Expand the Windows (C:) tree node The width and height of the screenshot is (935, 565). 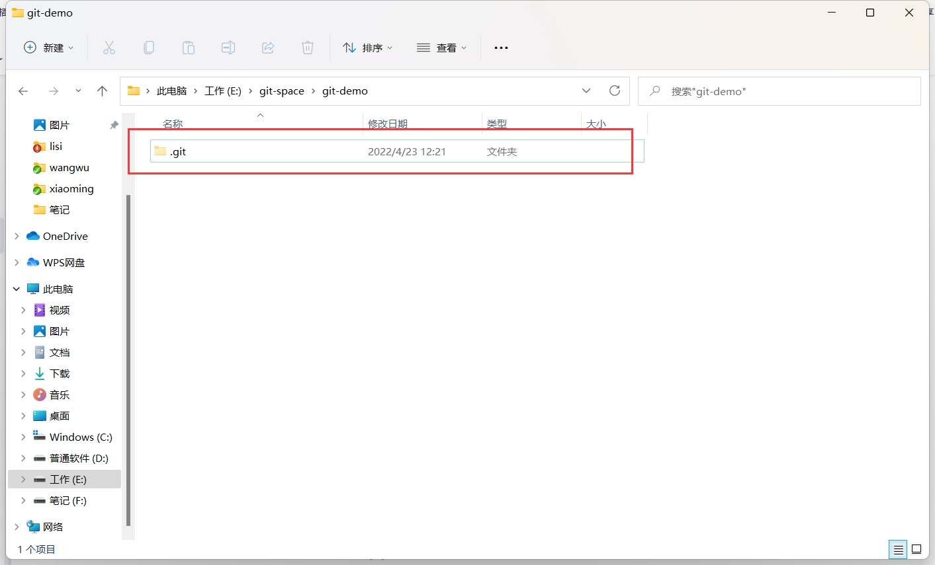tap(23, 437)
